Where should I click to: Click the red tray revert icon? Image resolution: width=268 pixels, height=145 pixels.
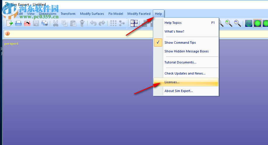[x=27, y=23]
